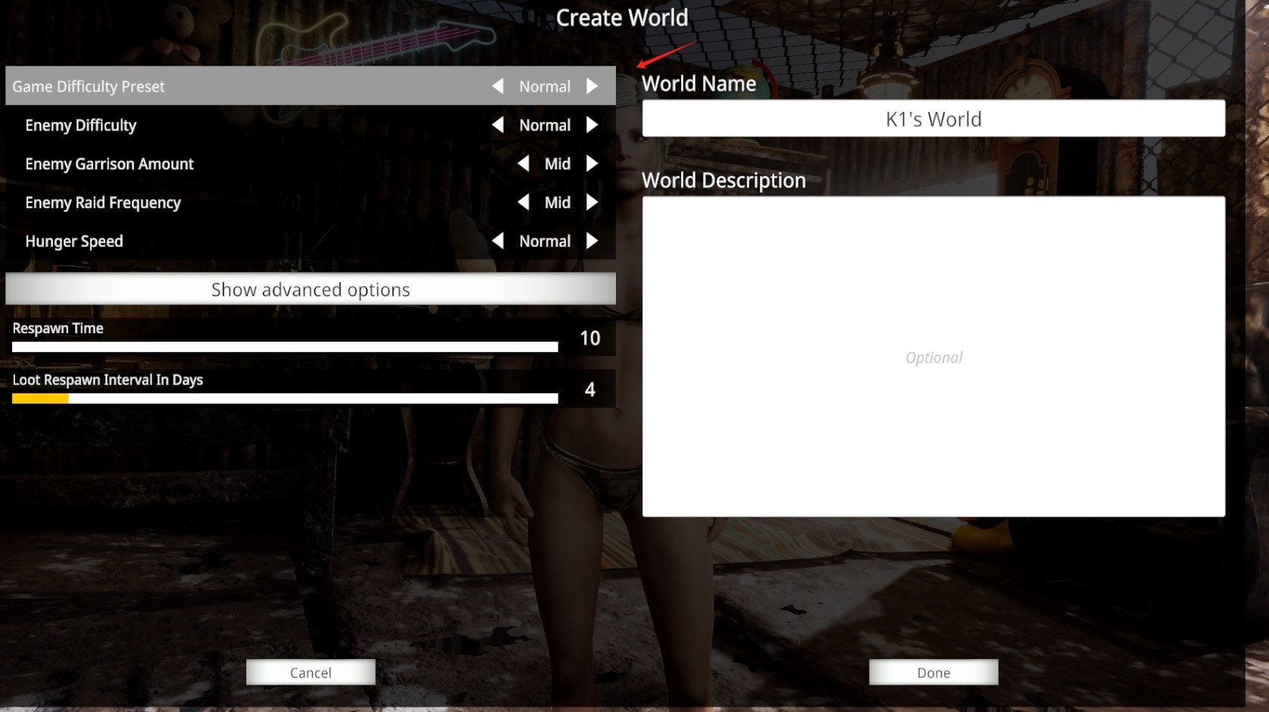Click the Enemy Garrison Amount value Mid
This screenshot has height=712, width=1269.
(558, 164)
